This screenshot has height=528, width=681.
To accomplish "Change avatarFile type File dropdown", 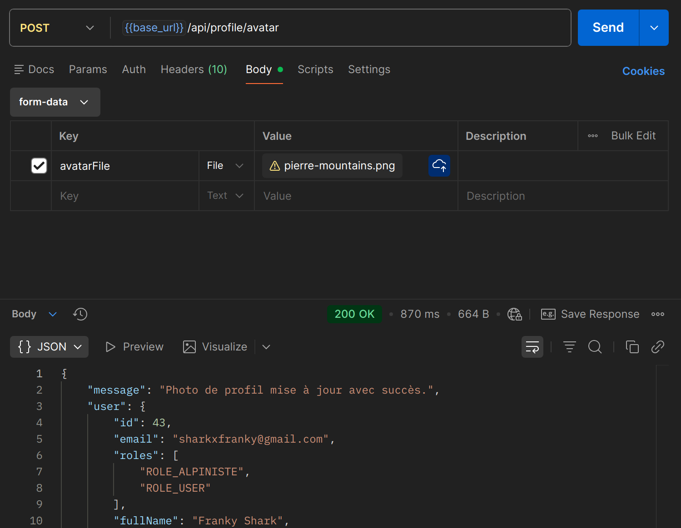I will click(x=226, y=166).
